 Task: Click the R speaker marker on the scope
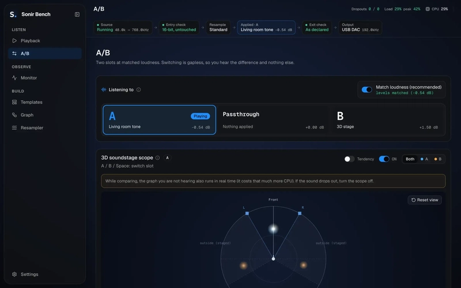(300, 213)
